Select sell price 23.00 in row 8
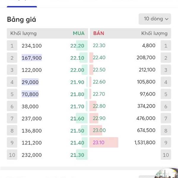 click(99, 130)
